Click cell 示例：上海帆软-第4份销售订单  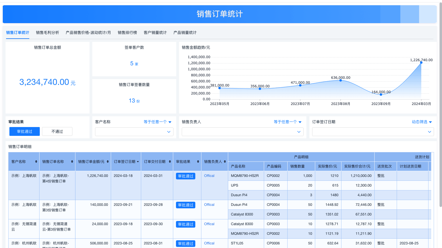tap(57, 185)
